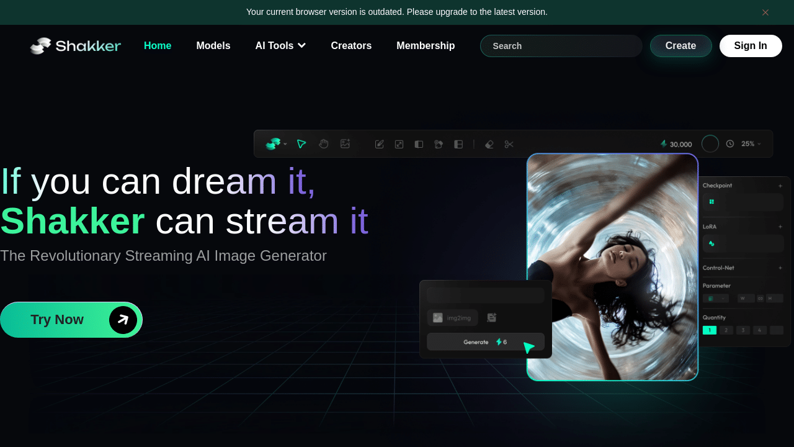This screenshot has width=794, height=447.
Task: Activate the hand pan tool
Action: tap(323, 143)
